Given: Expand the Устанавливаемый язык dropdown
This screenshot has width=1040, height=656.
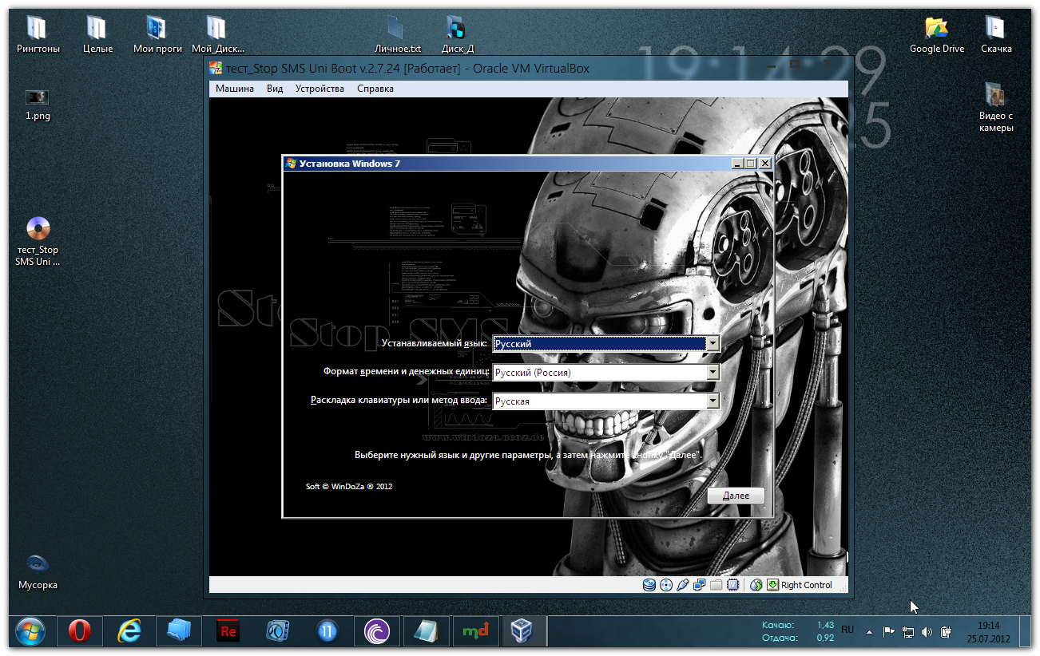Looking at the screenshot, I should coord(713,344).
